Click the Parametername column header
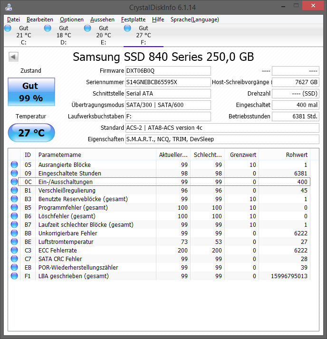This screenshot has height=339, width=327. pos(96,155)
